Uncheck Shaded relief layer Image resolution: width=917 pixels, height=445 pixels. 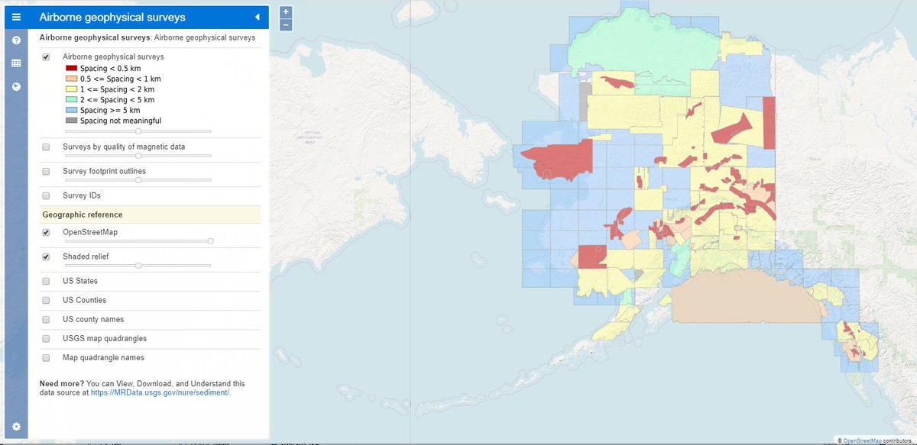[x=46, y=256]
